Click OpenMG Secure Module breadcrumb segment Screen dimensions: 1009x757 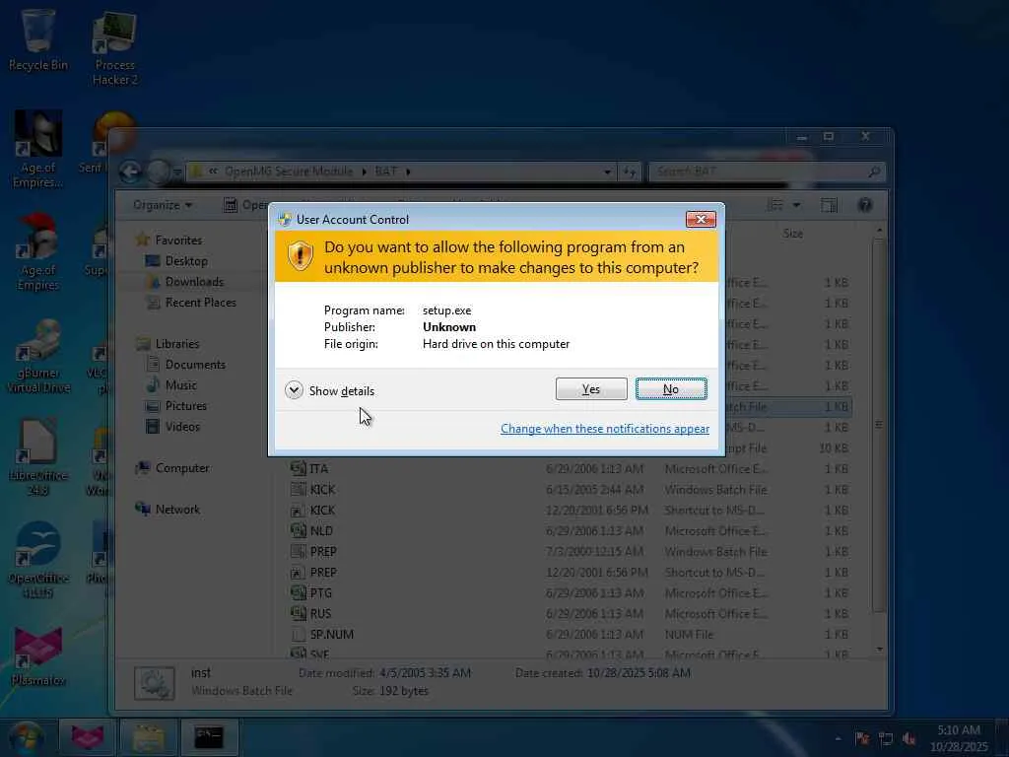[289, 172]
